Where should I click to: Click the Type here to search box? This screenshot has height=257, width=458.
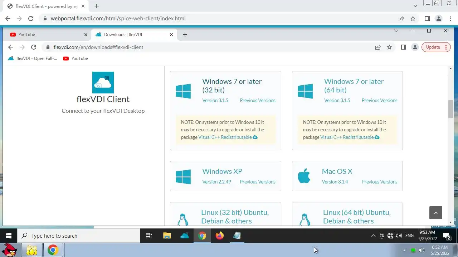[79, 236]
